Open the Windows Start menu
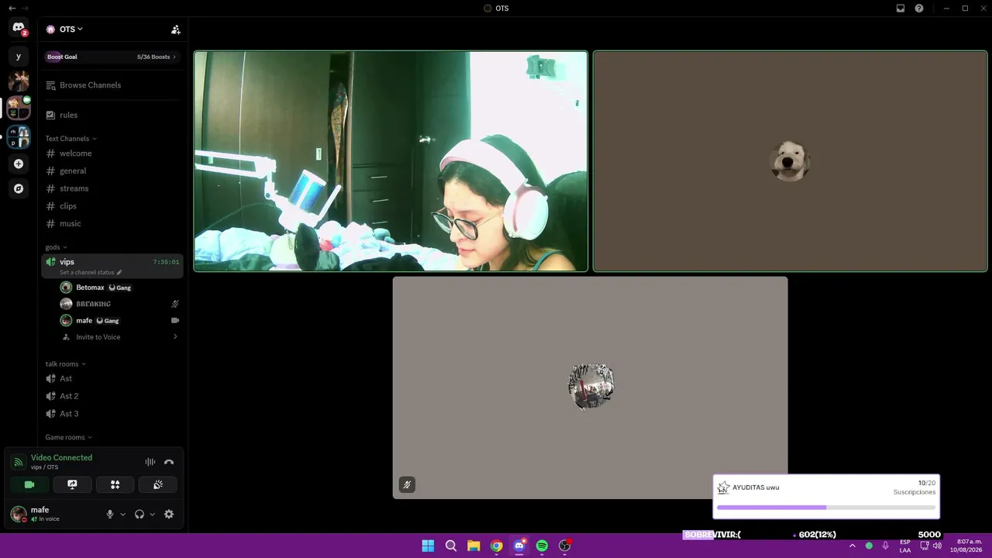Viewport: 992px width, 558px height. tap(428, 546)
